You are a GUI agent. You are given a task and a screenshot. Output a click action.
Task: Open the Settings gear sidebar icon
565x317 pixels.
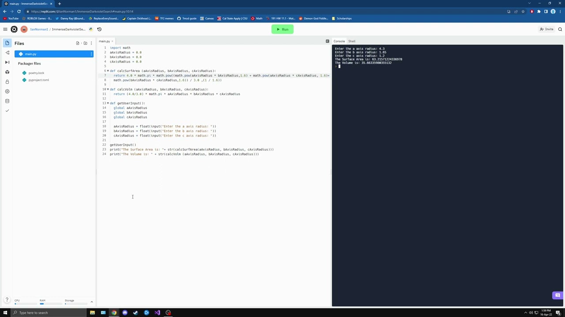(7, 92)
